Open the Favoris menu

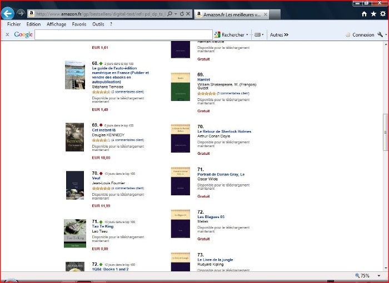[79, 24]
